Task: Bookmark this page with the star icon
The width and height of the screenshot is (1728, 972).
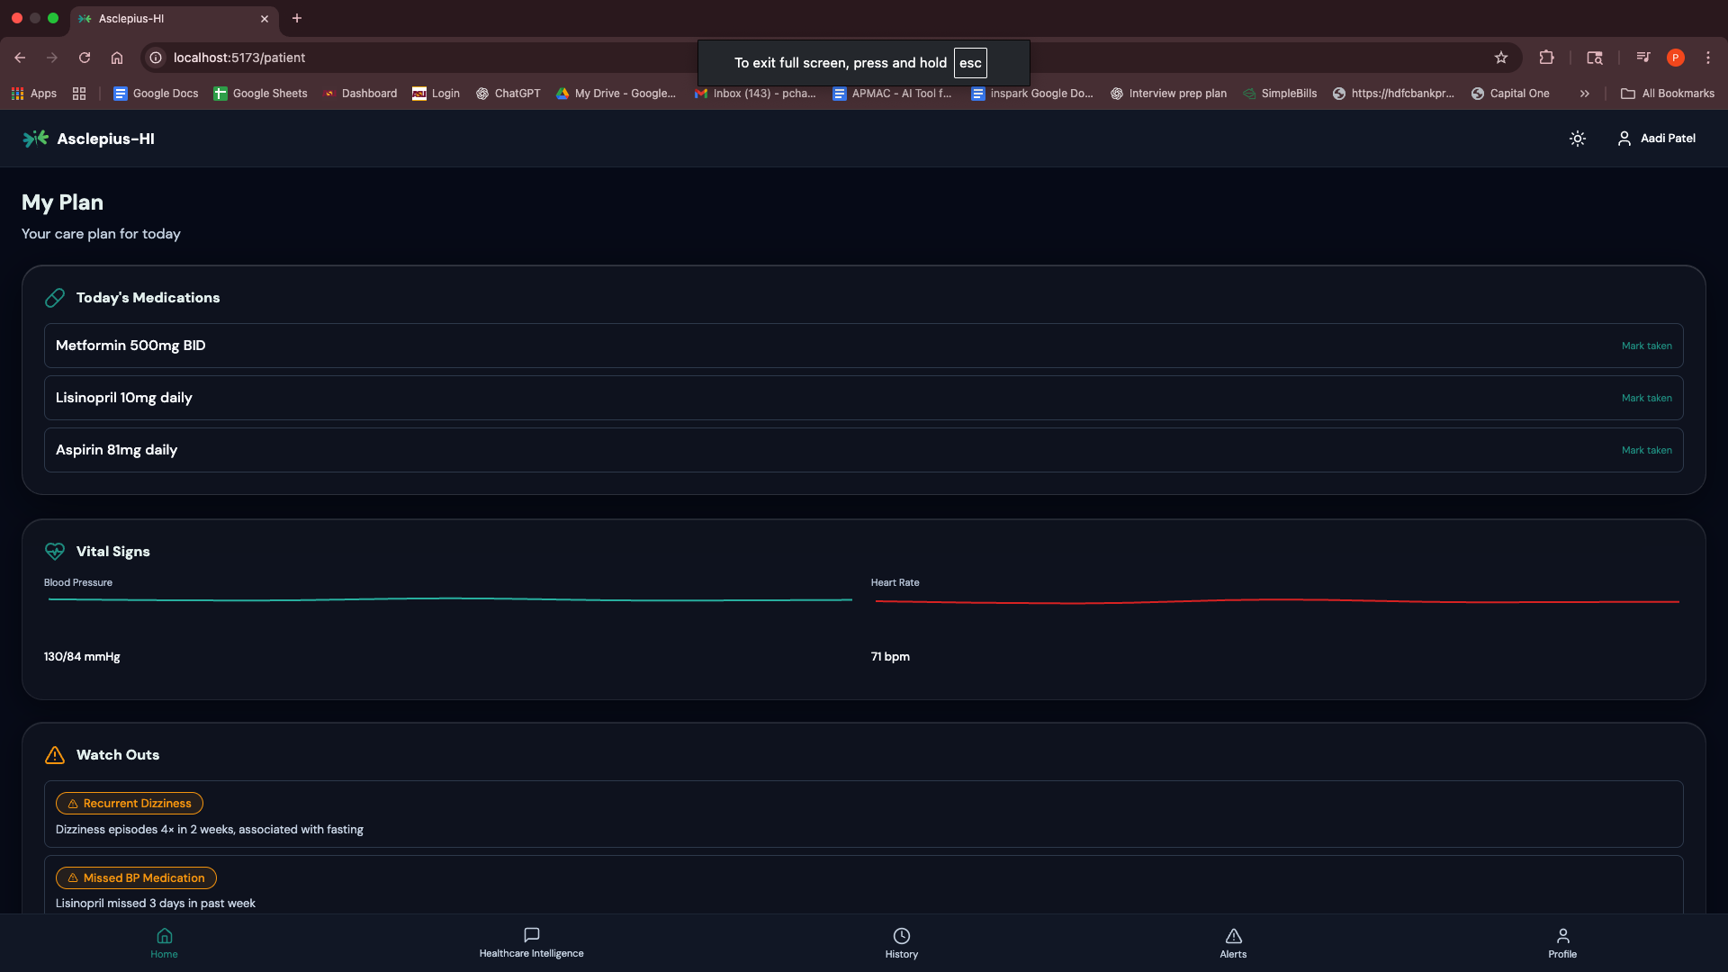Action: [1500, 58]
